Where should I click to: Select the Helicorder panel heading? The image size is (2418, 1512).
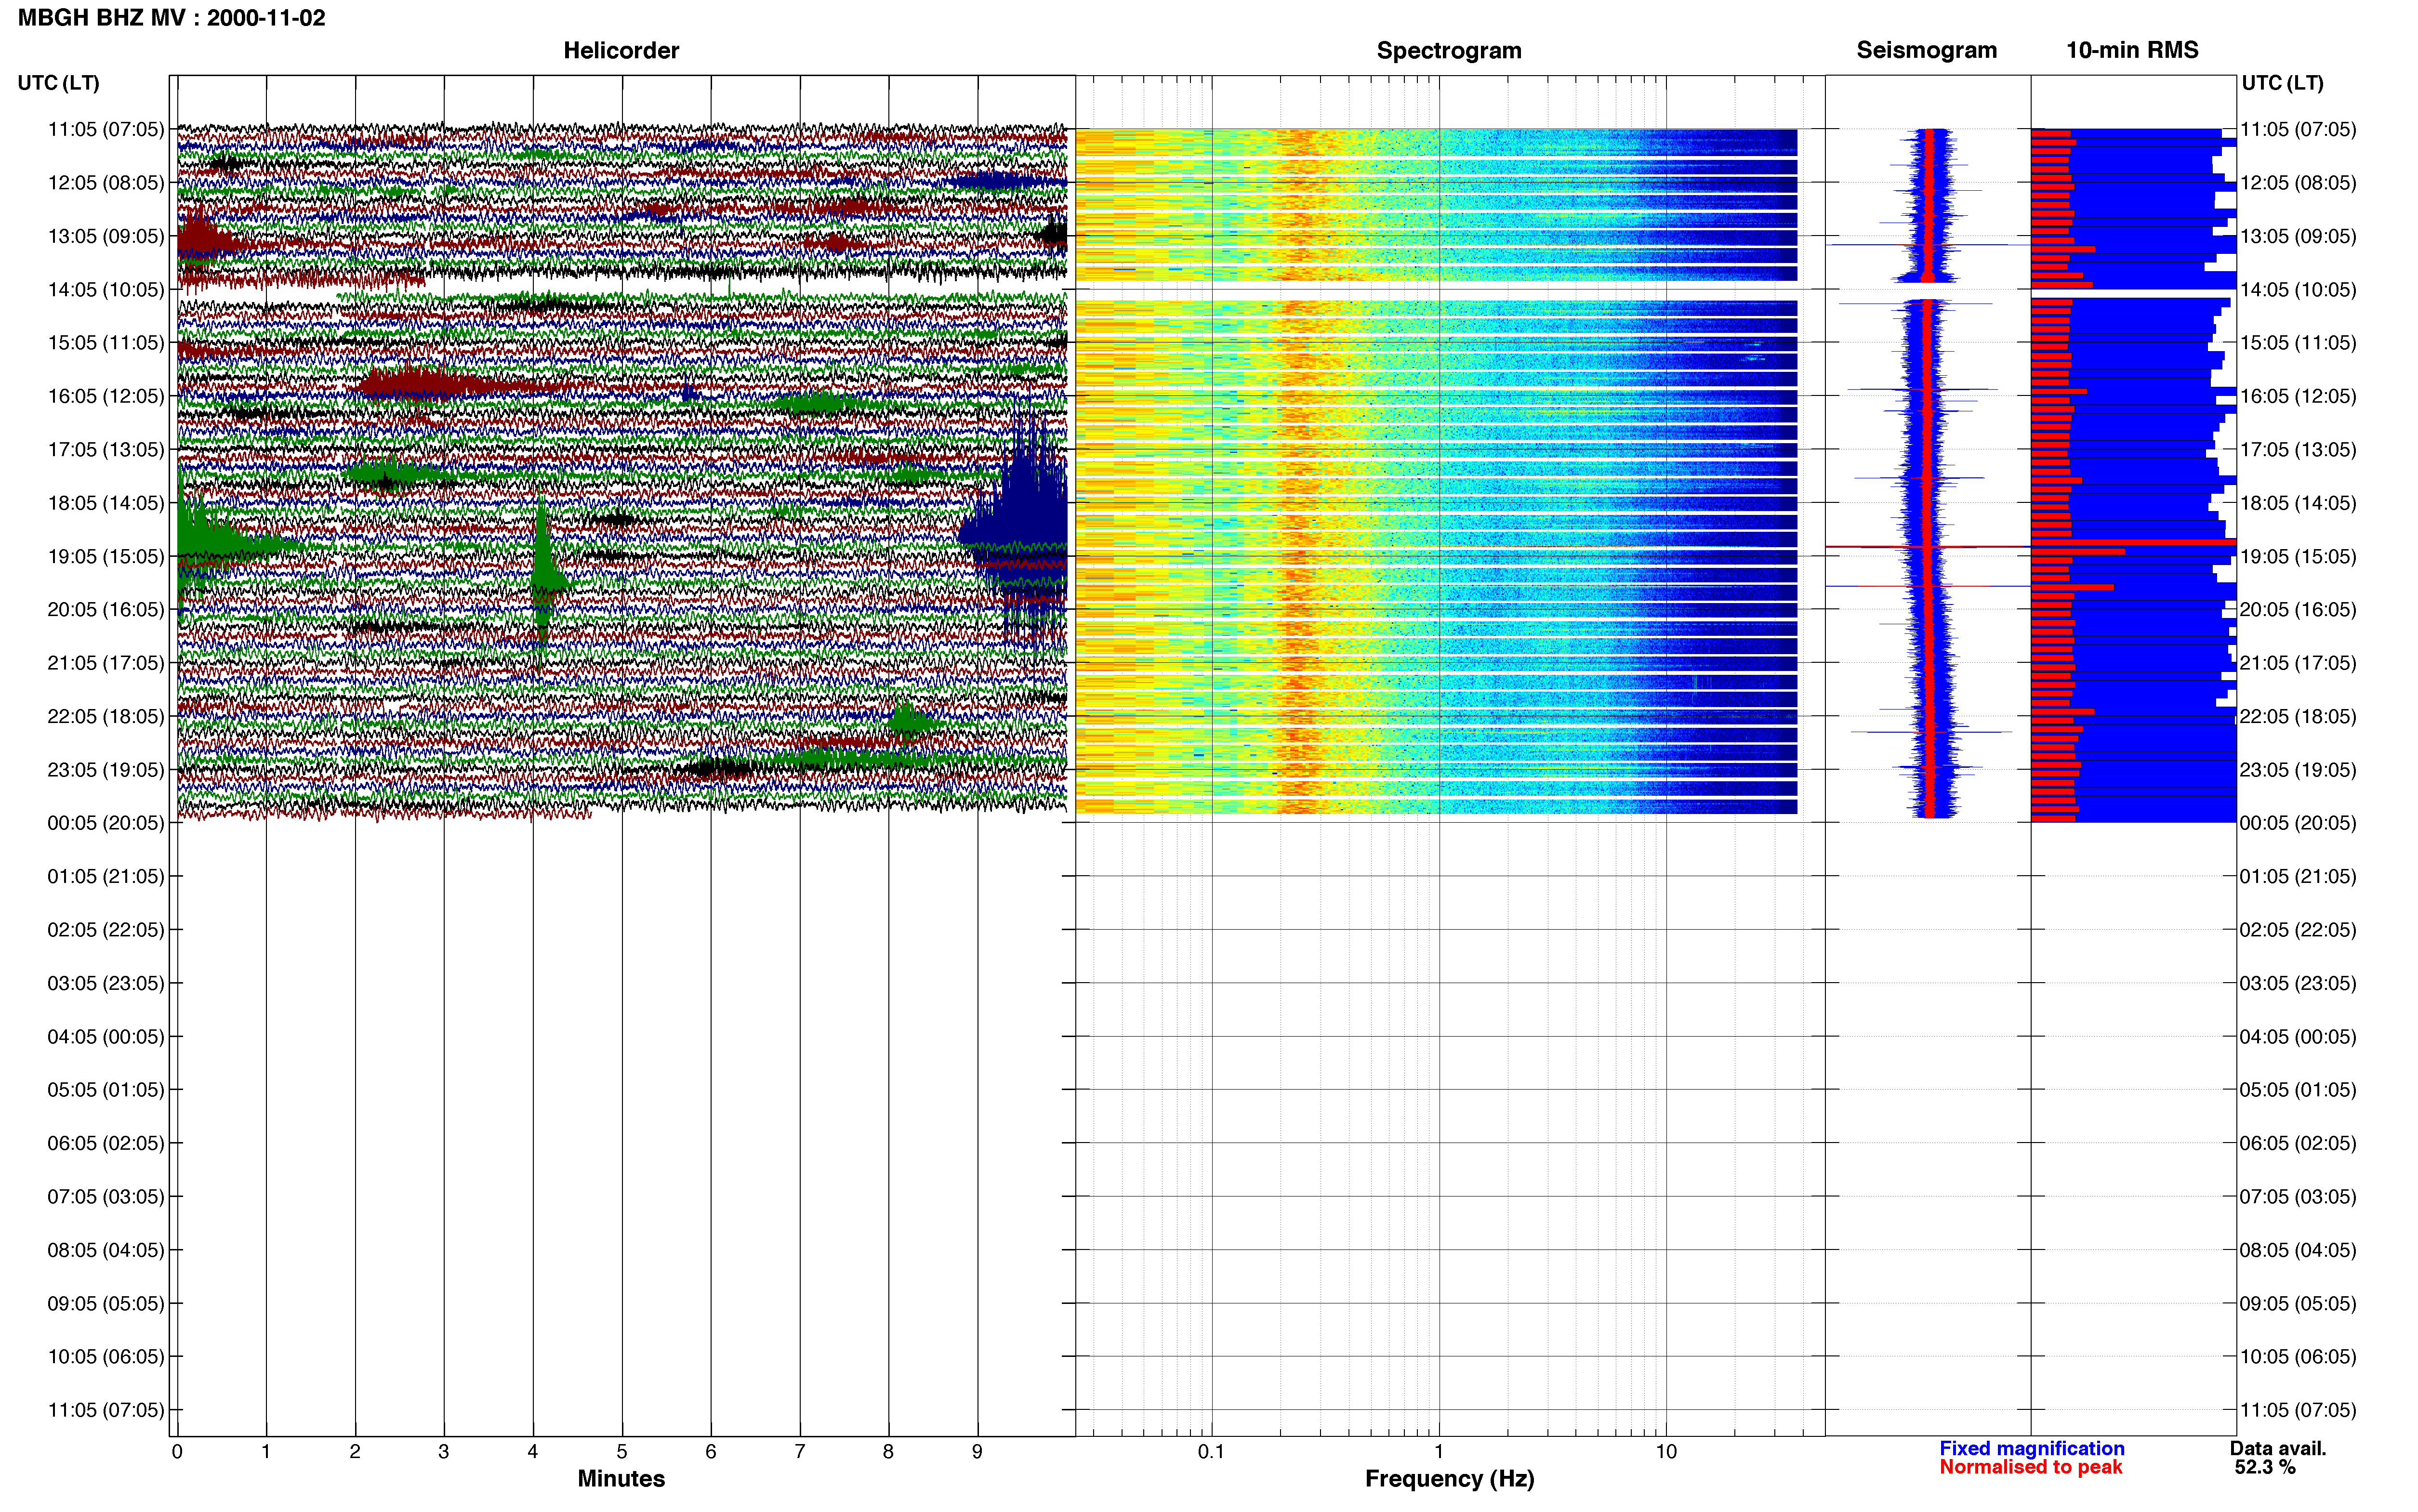click(x=621, y=50)
